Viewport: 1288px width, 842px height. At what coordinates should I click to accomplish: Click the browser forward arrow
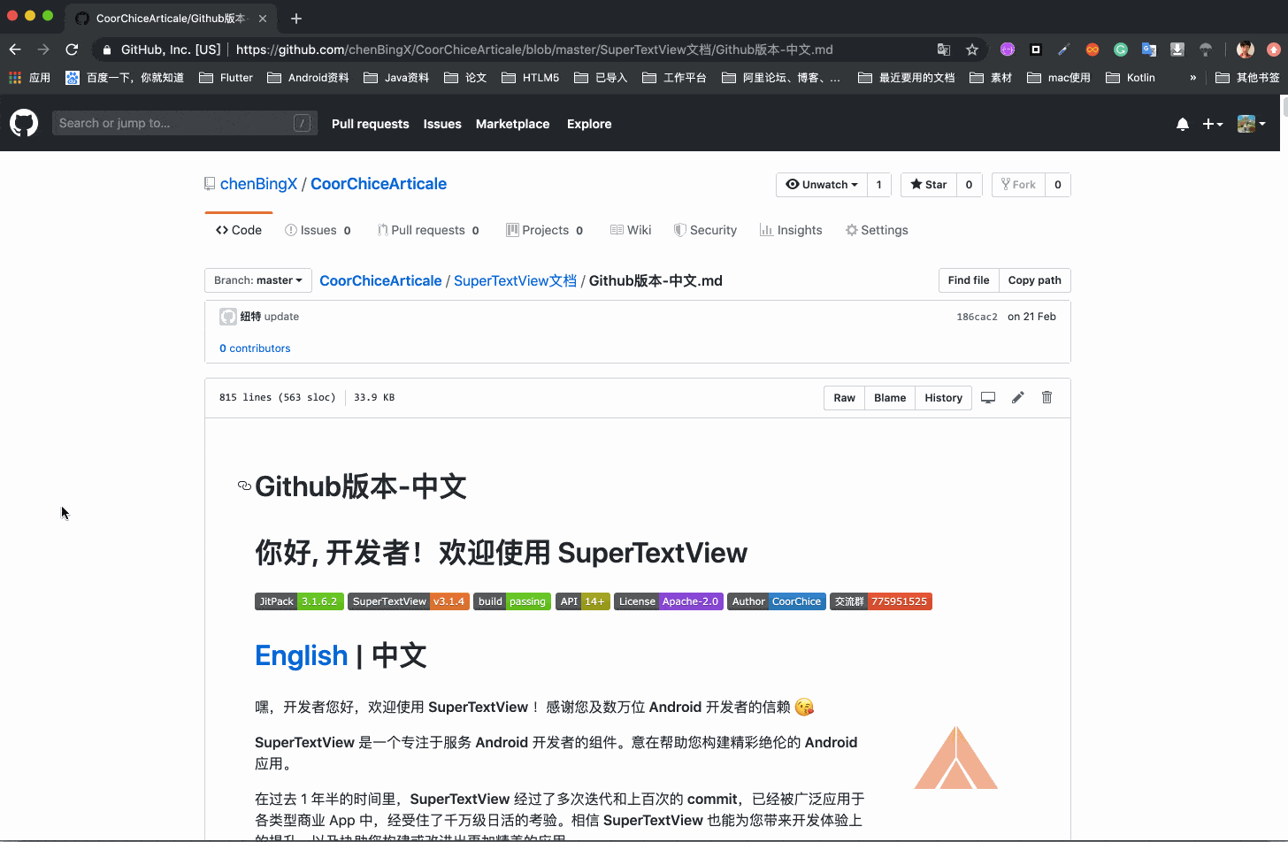(43, 50)
